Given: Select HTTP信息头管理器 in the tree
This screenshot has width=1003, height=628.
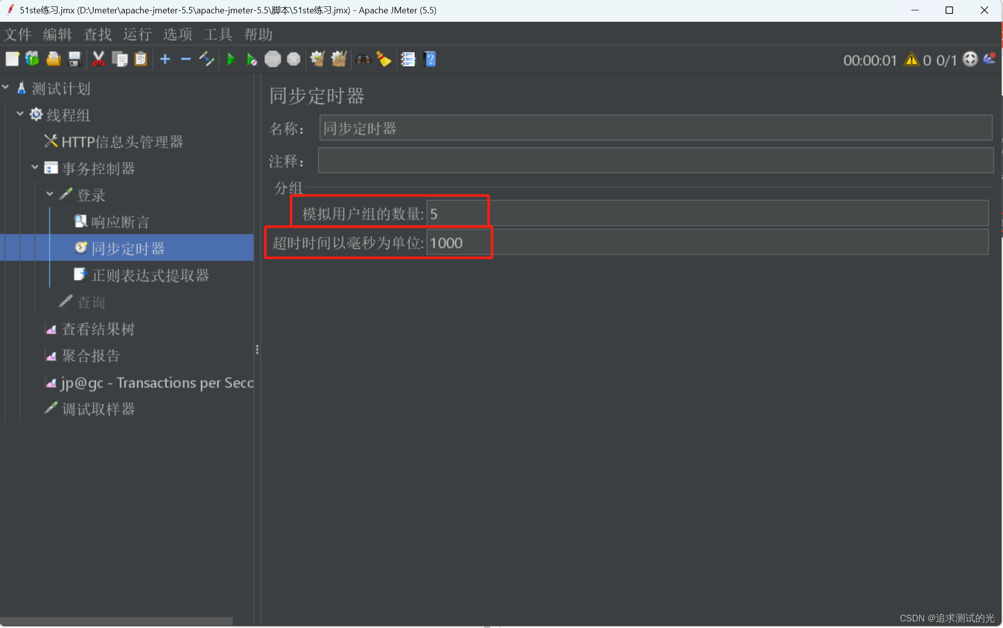Looking at the screenshot, I should [x=122, y=142].
